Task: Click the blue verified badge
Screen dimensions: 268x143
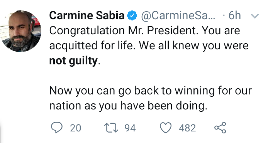Action: (x=132, y=15)
